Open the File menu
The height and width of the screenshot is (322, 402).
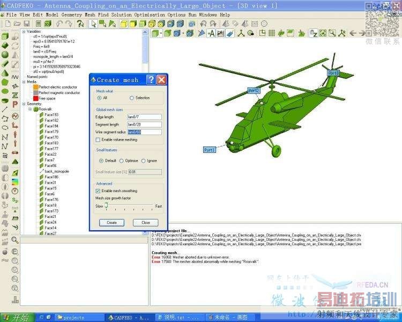11,15
